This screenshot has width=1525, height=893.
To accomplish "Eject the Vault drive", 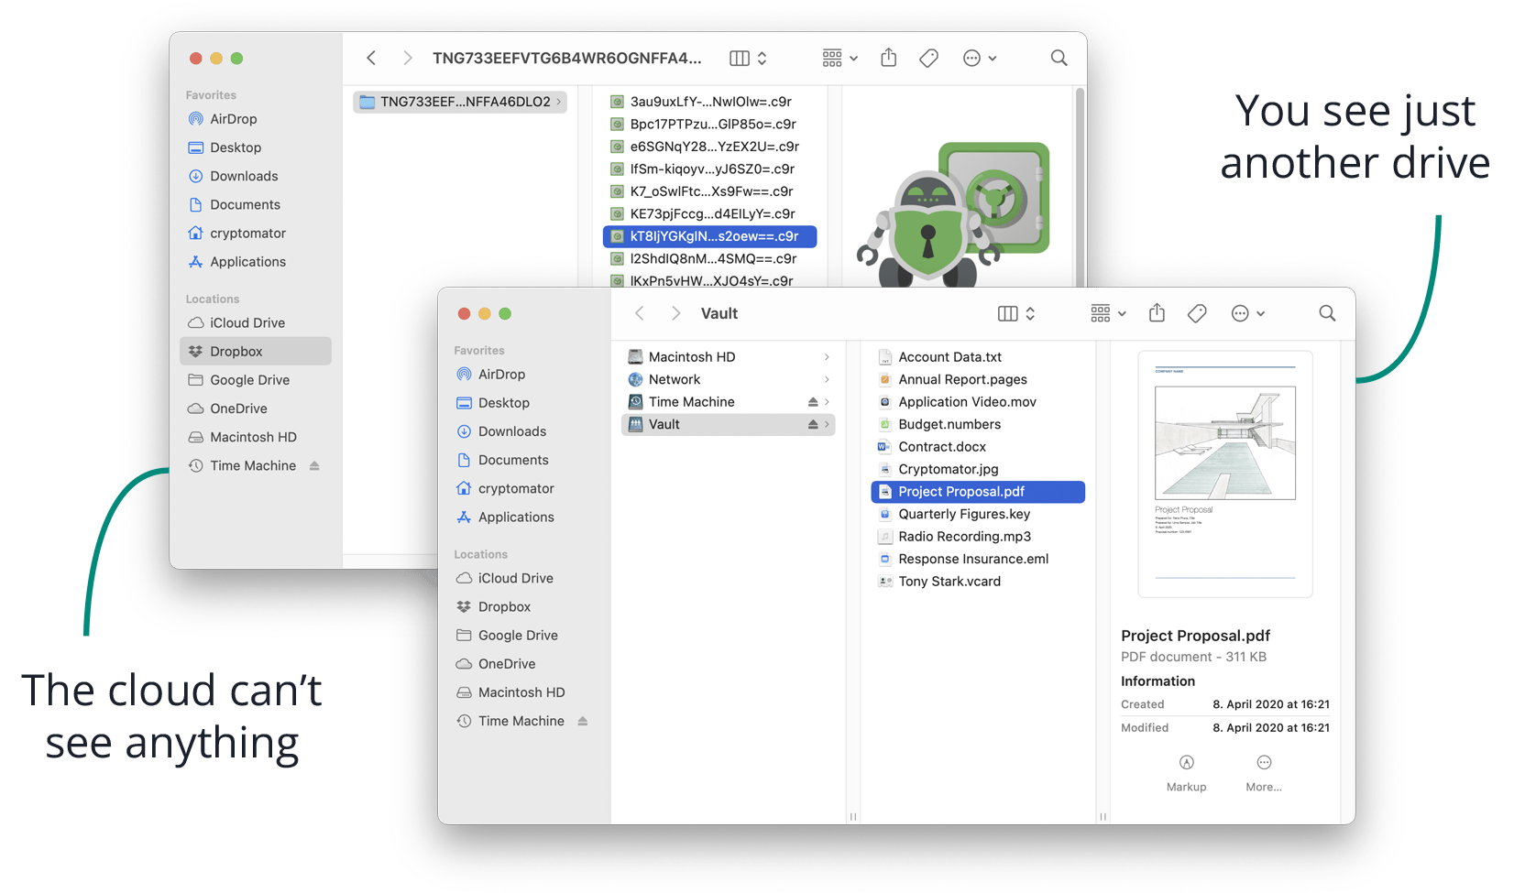I will 812,424.
